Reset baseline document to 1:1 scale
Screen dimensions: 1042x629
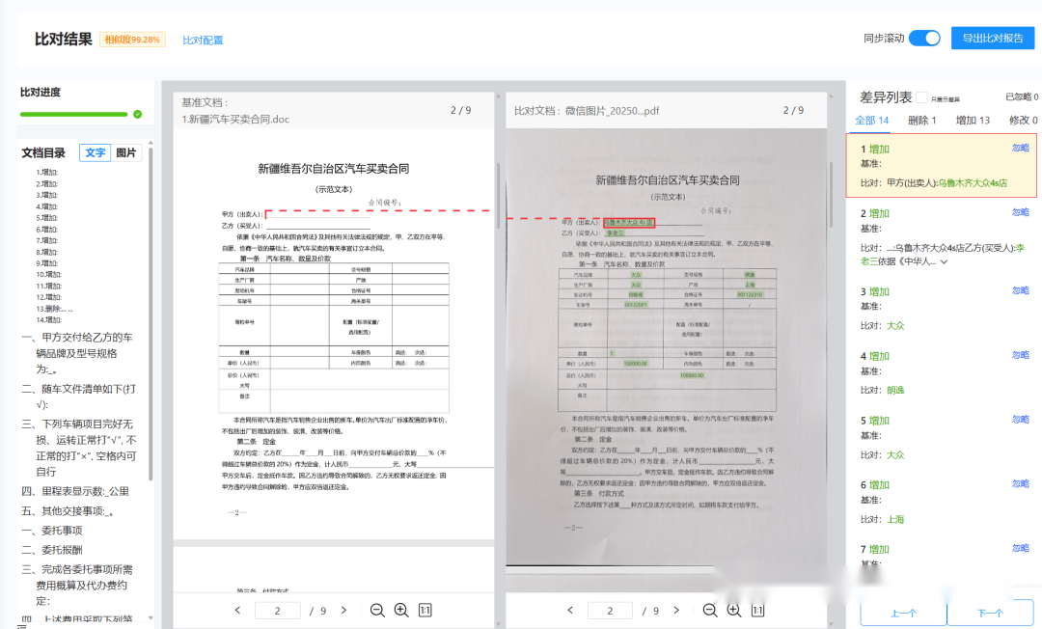coord(425,611)
